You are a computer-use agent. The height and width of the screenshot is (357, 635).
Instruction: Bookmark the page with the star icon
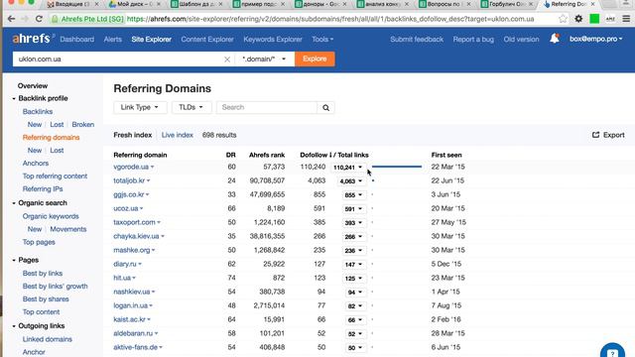563,19
